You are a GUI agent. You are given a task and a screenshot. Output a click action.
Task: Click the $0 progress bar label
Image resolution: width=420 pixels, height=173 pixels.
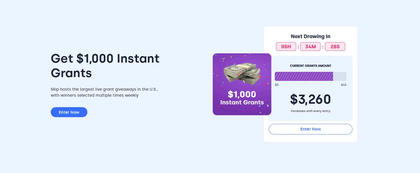pyautogui.click(x=277, y=85)
